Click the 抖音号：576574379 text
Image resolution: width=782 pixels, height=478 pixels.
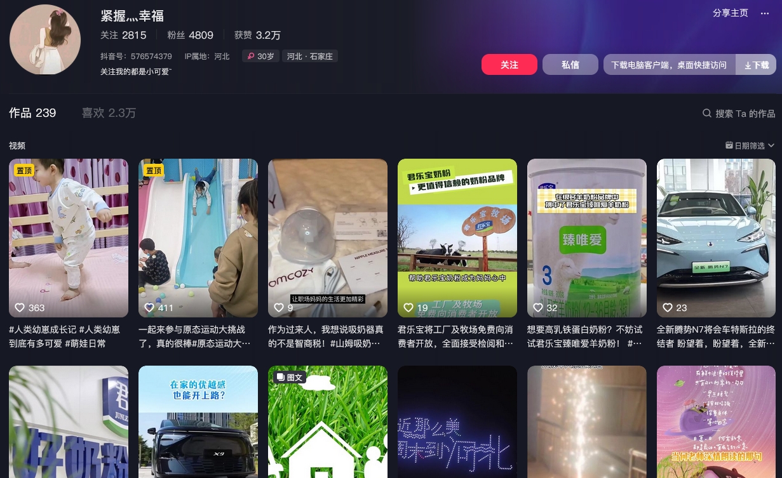click(136, 56)
